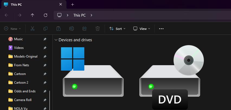Viewport: 231px width, 110px height.
Task: Click the sidebar vertical scrollbar
Action: click(50, 100)
